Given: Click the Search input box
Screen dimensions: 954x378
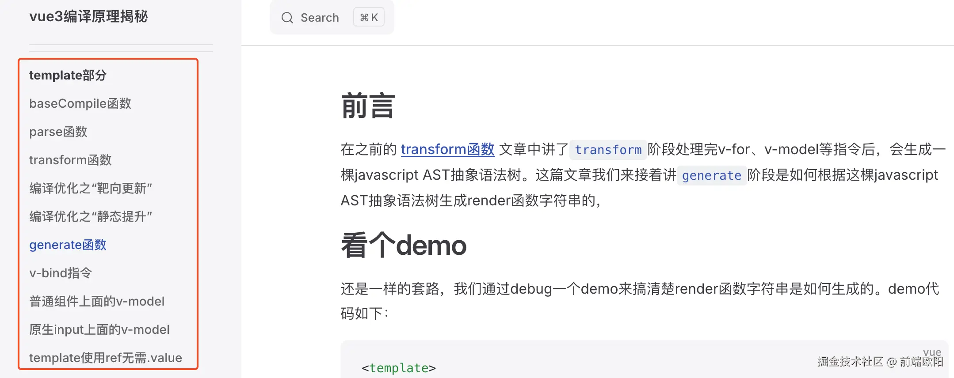Looking at the screenshot, I should coord(320,18).
